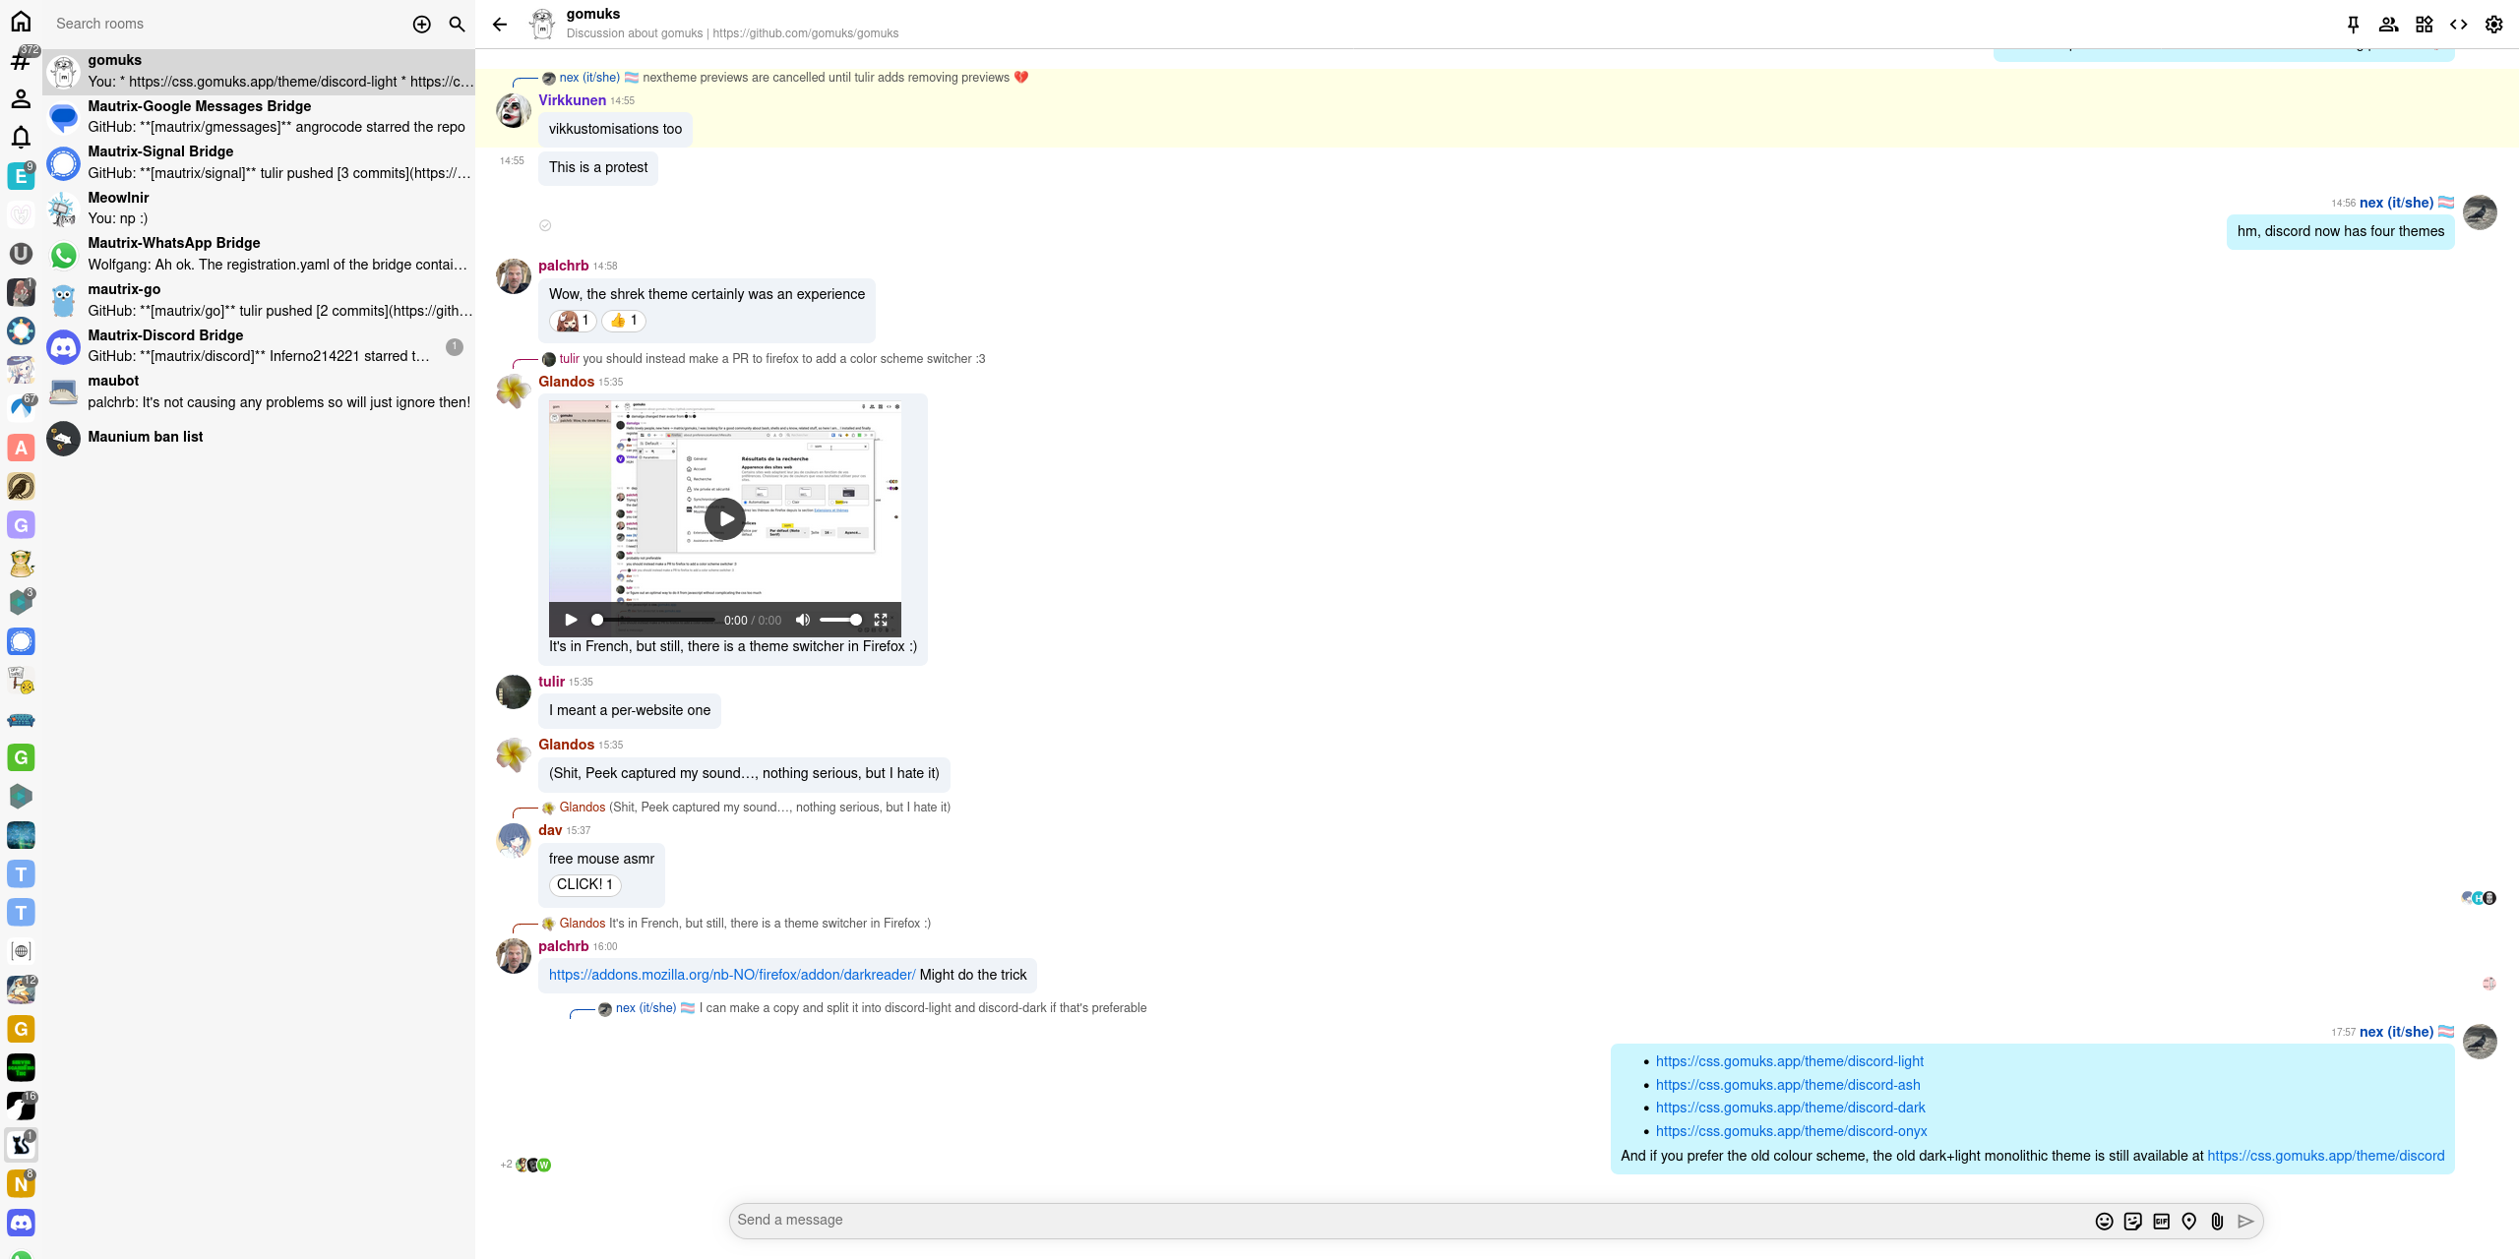
Task: Select the direct messages person tab
Action: [21, 98]
